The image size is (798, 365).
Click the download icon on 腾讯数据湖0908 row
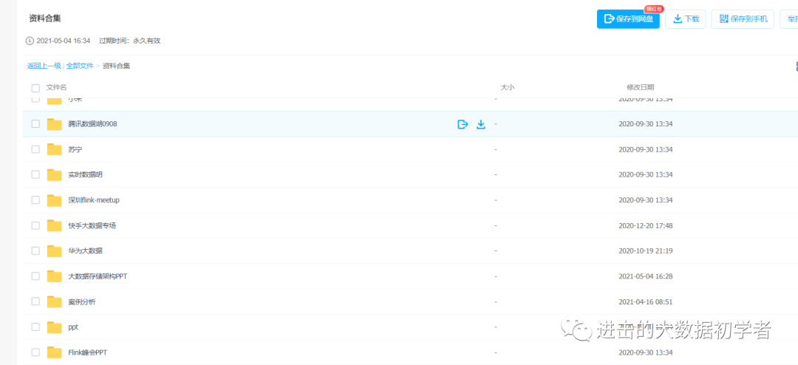[481, 124]
